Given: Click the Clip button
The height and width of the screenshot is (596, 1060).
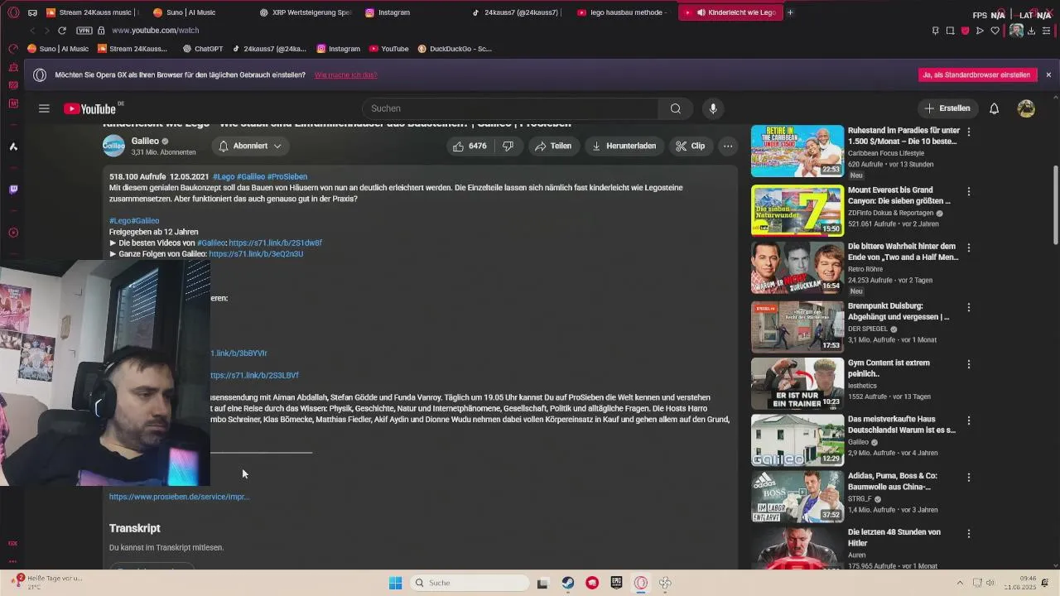Looking at the screenshot, I should point(691,146).
